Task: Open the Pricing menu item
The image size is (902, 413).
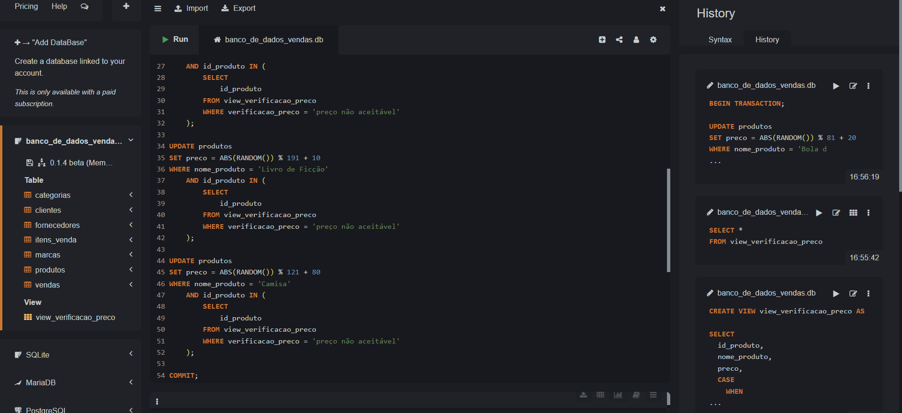Action: (x=26, y=7)
